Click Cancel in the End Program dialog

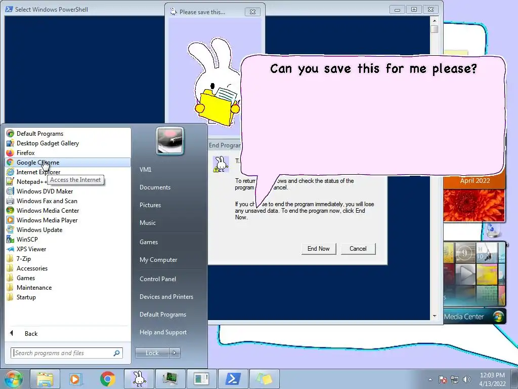click(x=358, y=249)
